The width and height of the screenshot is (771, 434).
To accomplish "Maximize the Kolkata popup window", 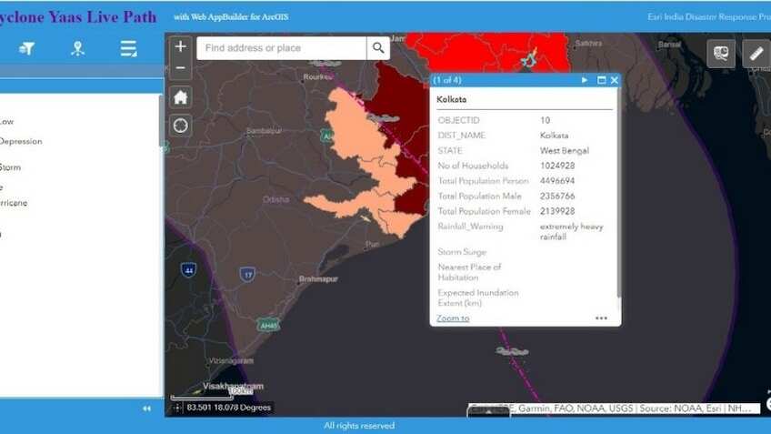I will pyautogui.click(x=601, y=80).
